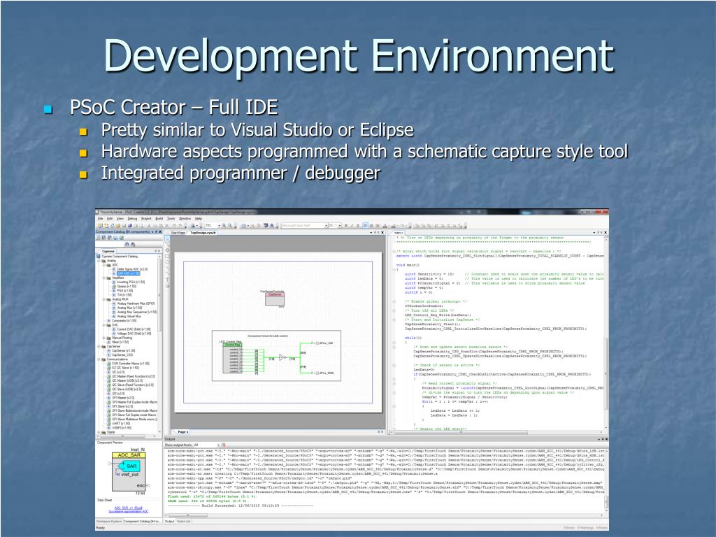The height and width of the screenshot is (537, 716).
Task: Collapse the Amplifiers folder
Action: 105,278
